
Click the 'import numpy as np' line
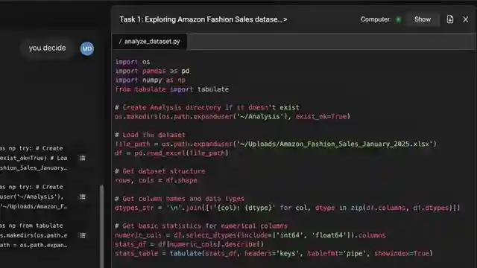point(151,80)
